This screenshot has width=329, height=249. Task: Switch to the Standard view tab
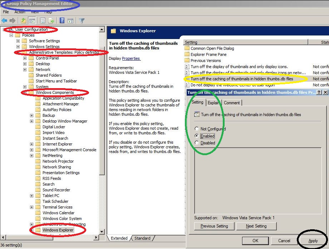click(x=142, y=238)
